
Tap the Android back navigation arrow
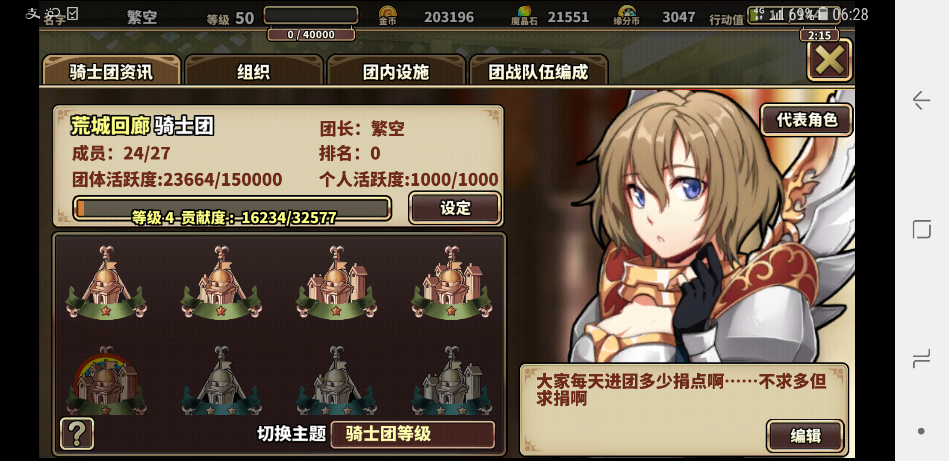921,101
